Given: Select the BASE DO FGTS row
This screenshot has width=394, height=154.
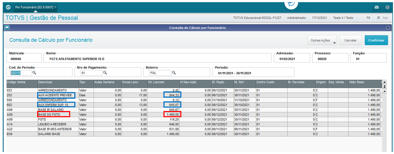Looking at the screenshot, I should point(193,114).
